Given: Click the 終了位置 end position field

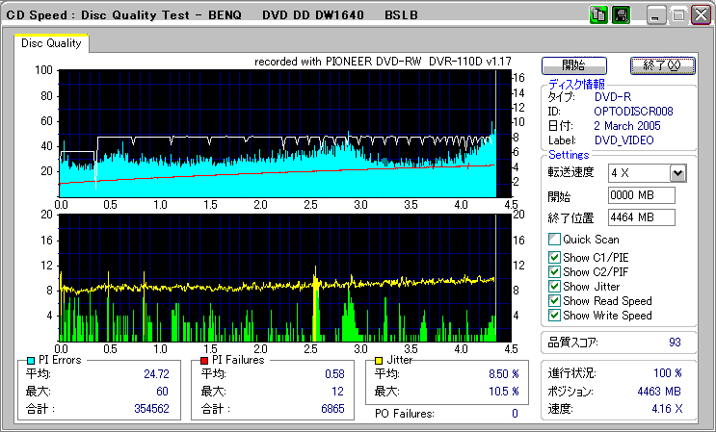Looking at the screenshot, I should click(641, 216).
